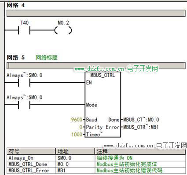
Task: Select the MBUS_CTRL instruction block title
Action: coord(103,75)
